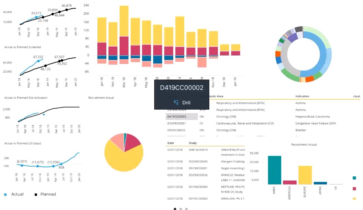
Task: Click the Drill icon in the popup
Action: click(x=176, y=102)
